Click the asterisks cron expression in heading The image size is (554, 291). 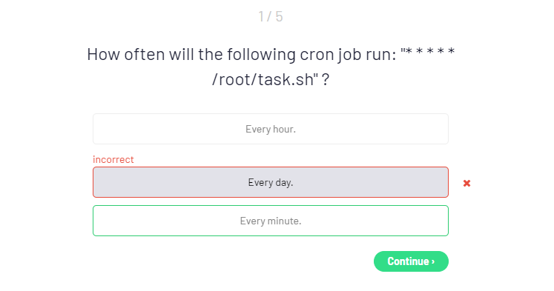click(x=430, y=51)
